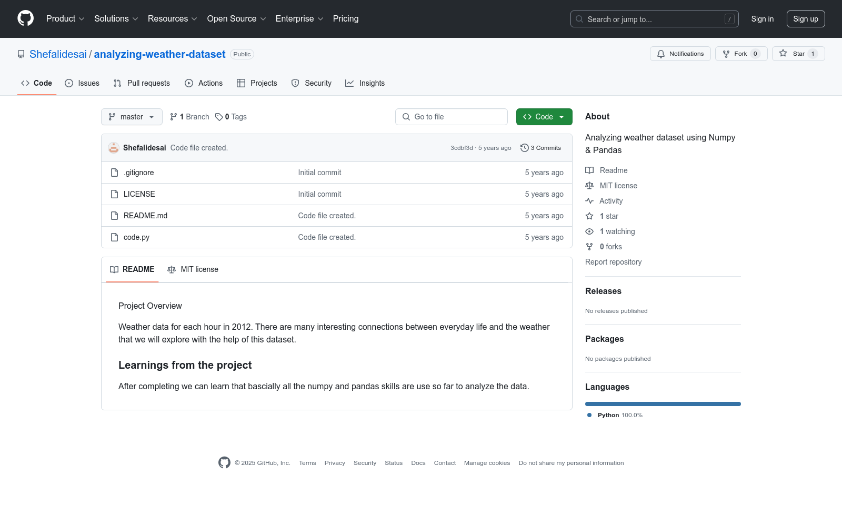Screen dimensions: 842x526
Task: Click the star count badge showing 1
Action: click(813, 54)
